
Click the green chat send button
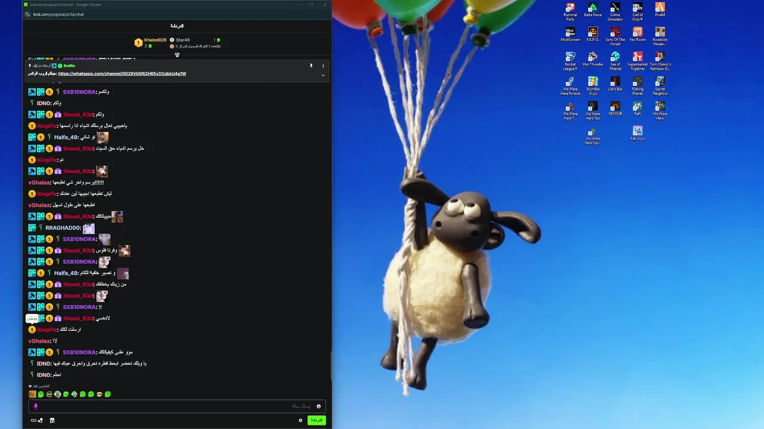(x=316, y=420)
